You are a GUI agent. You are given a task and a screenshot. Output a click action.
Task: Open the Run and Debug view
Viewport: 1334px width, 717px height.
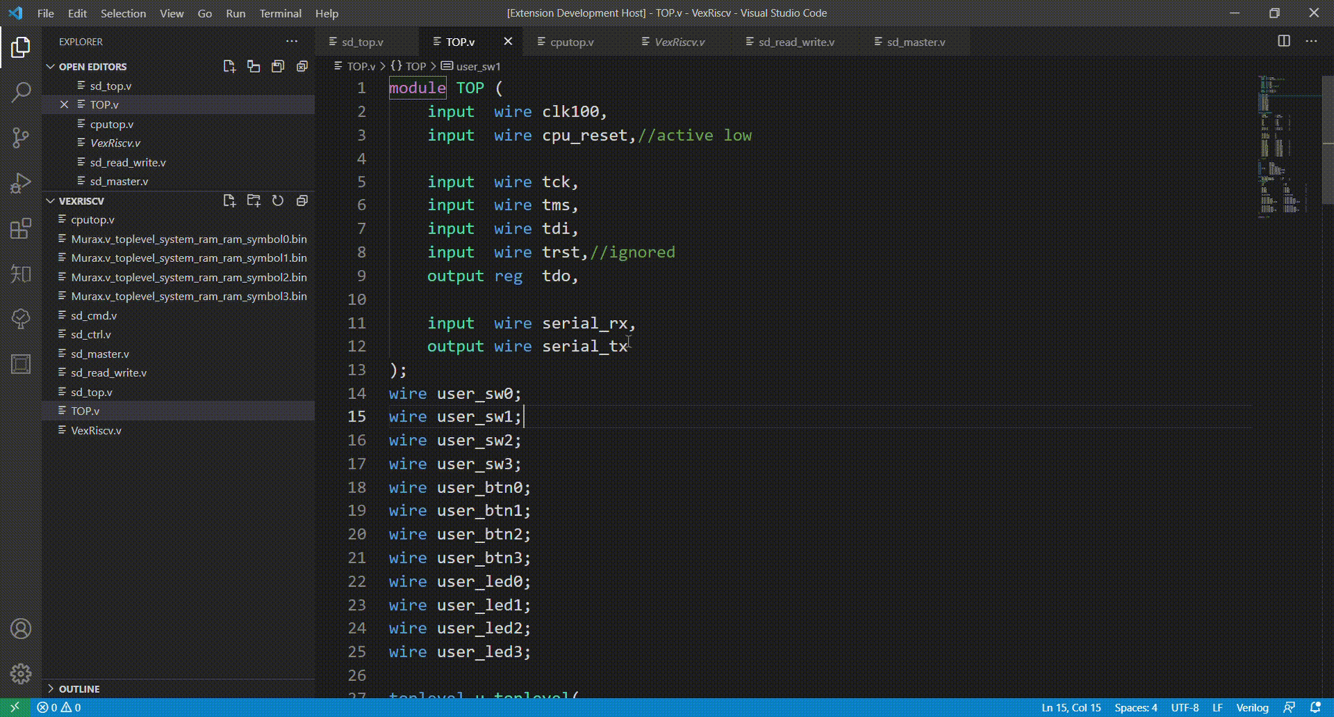coord(21,183)
